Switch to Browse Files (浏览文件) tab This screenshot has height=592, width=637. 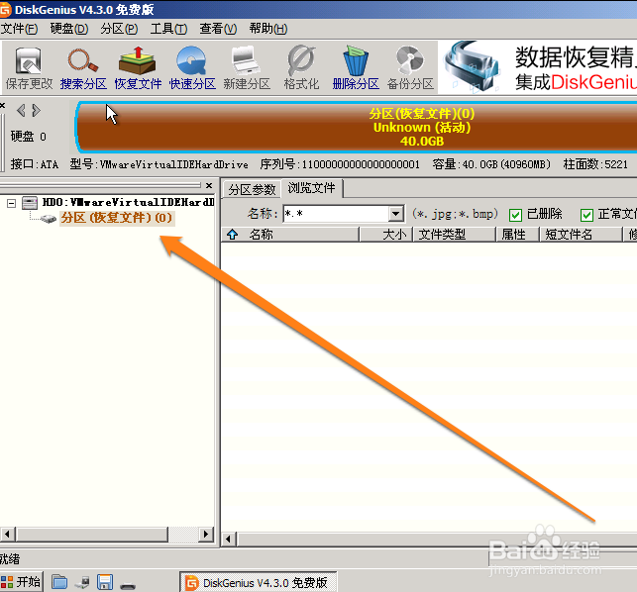pyautogui.click(x=312, y=188)
